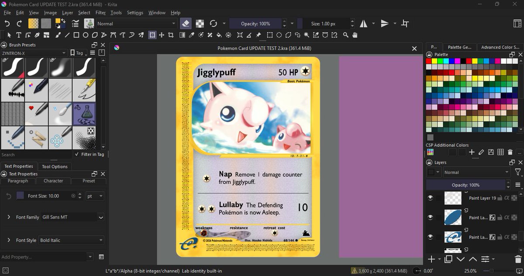The image size is (524, 276).
Task: Select the Text tool in the toolbox
Action: pyautogui.click(x=19, y=35)
